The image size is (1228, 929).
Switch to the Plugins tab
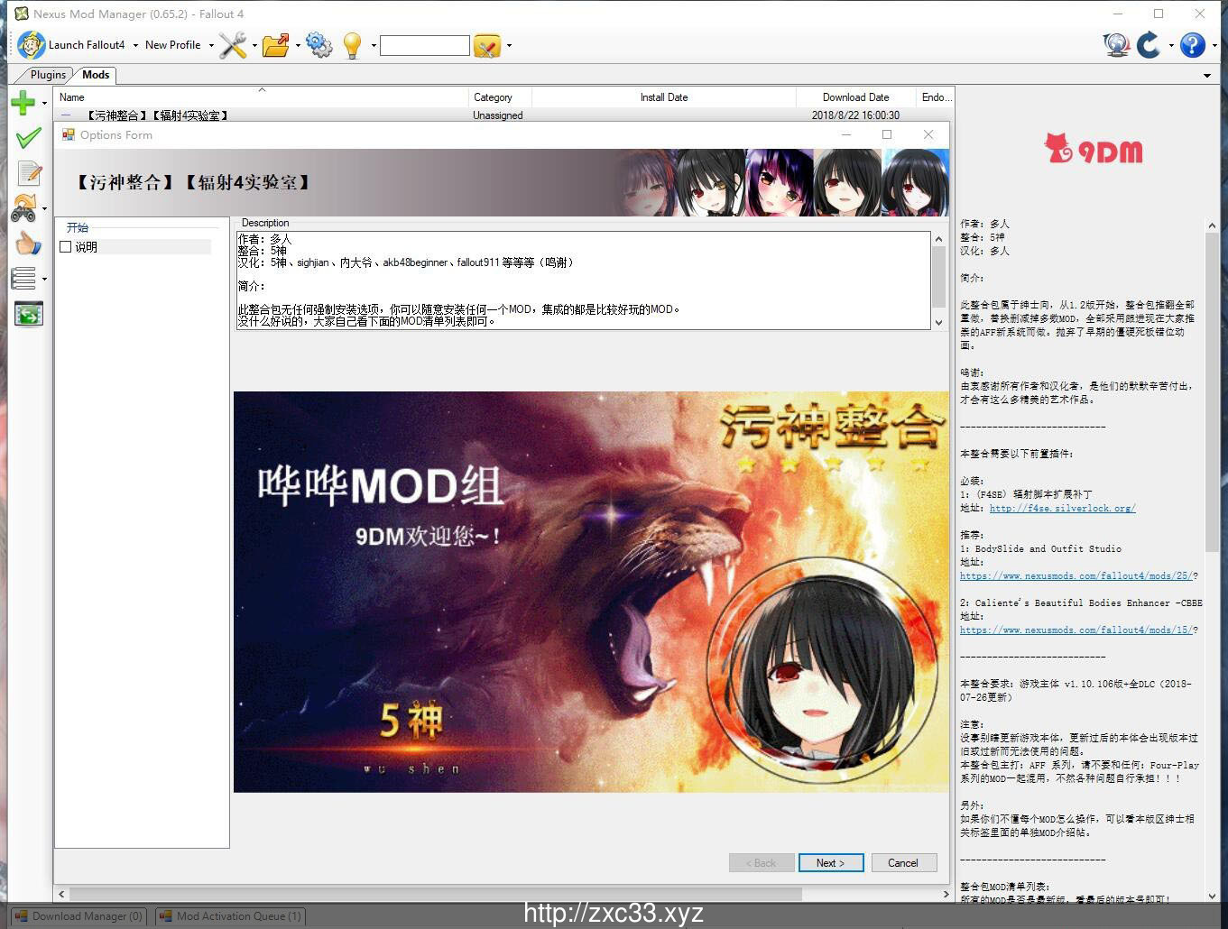point(47,75)
